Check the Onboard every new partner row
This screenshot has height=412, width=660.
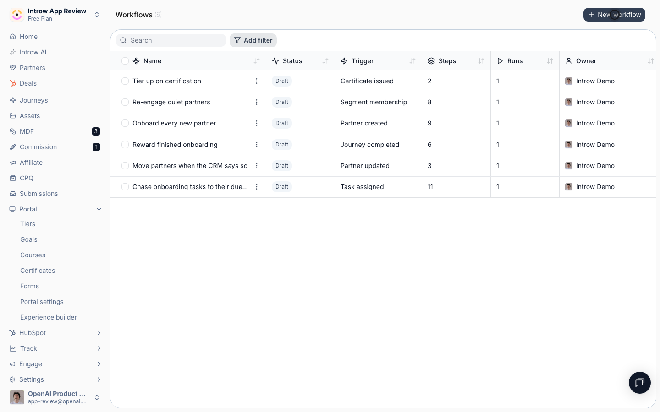point(125,123)
